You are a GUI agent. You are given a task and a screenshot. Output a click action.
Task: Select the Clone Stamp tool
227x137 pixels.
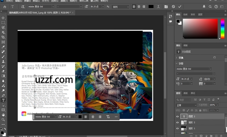pyautogui.click(x=3, y=61)
